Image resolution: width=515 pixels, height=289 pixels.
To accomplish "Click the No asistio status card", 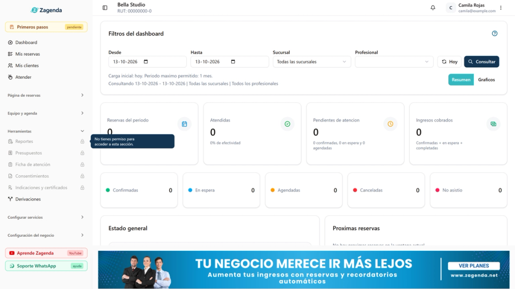I will [x=469, y=190].
